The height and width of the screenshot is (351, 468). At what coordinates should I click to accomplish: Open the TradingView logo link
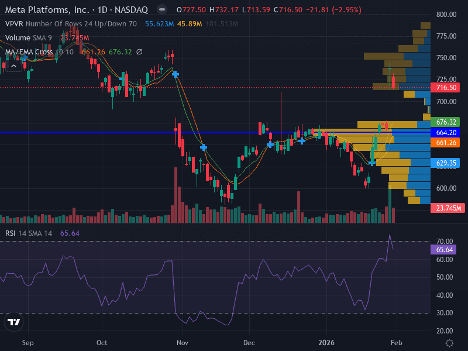[x=13, y=322]
